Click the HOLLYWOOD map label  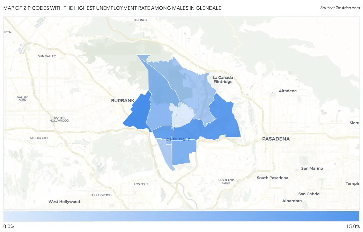102,195
